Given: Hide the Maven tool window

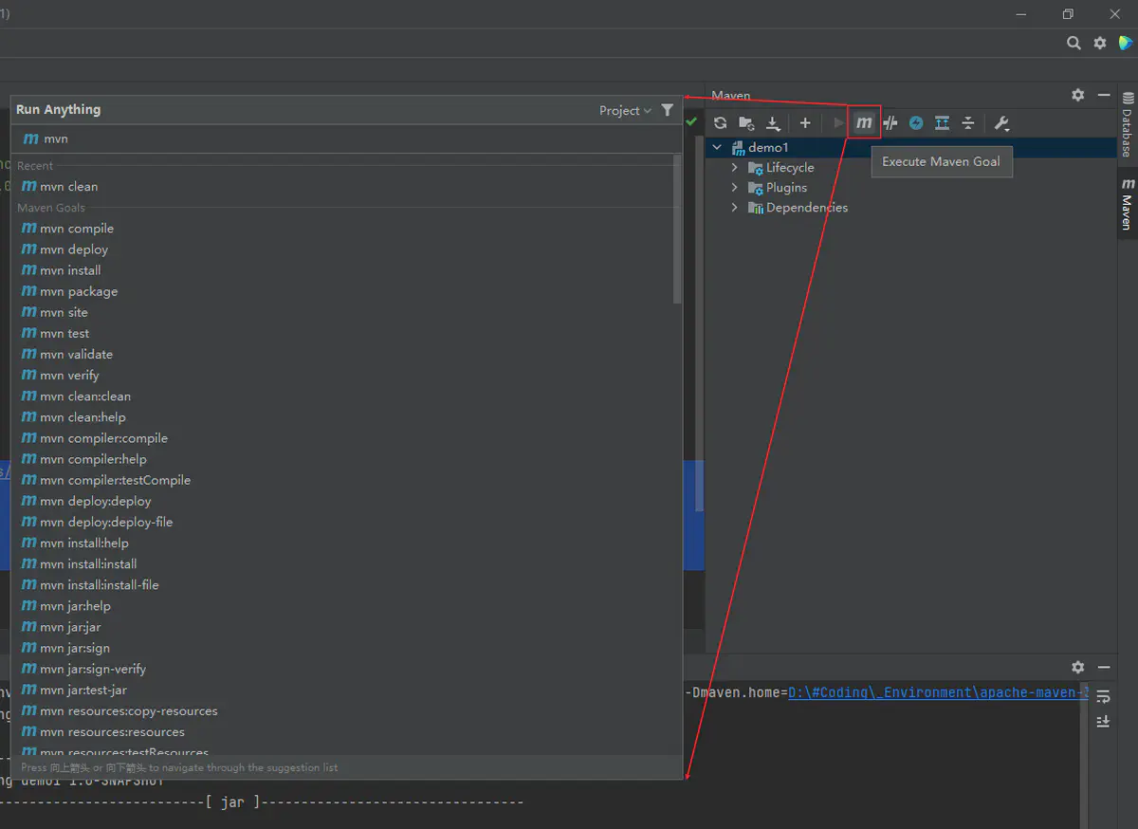Looking at the screenshot, I should pyautogui.click(x=1104, y=95).
